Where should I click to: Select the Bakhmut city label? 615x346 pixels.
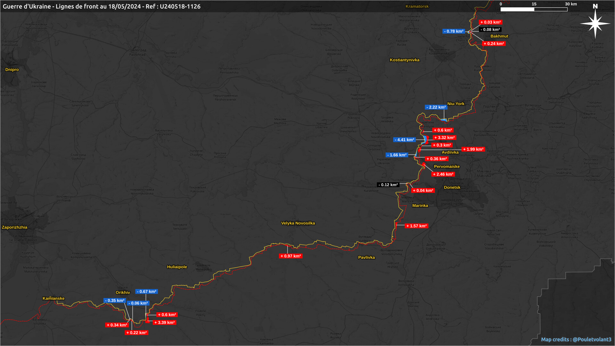coord(499,36)
